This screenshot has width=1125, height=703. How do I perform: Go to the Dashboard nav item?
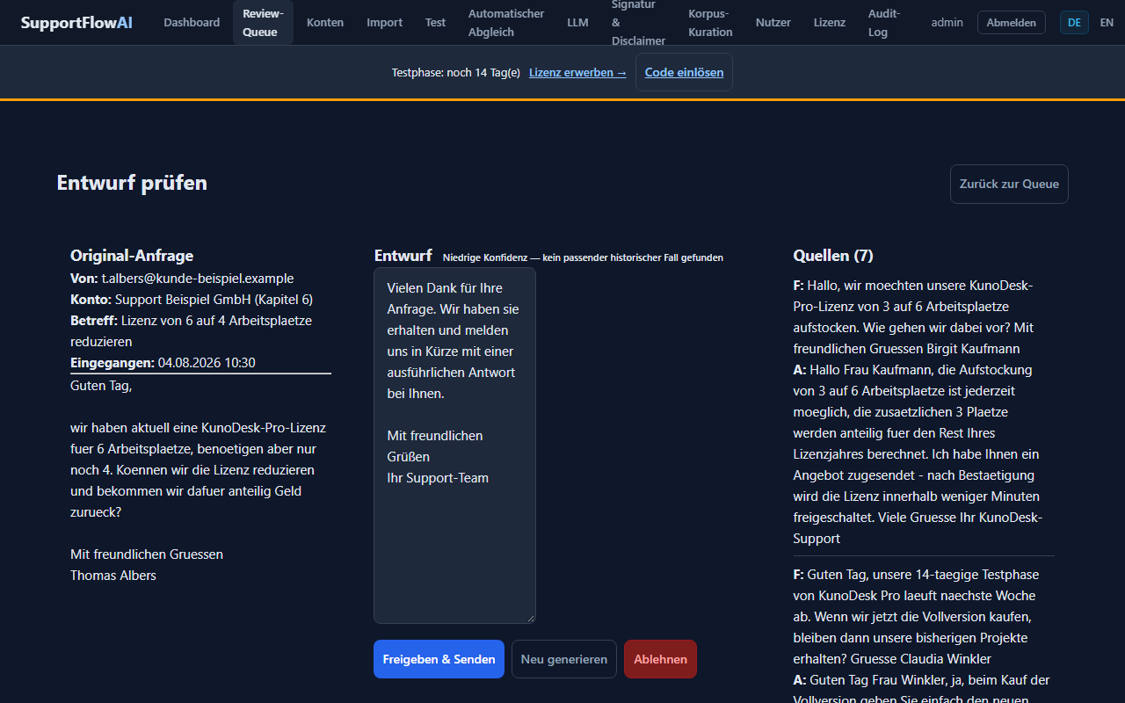[192, 23]
